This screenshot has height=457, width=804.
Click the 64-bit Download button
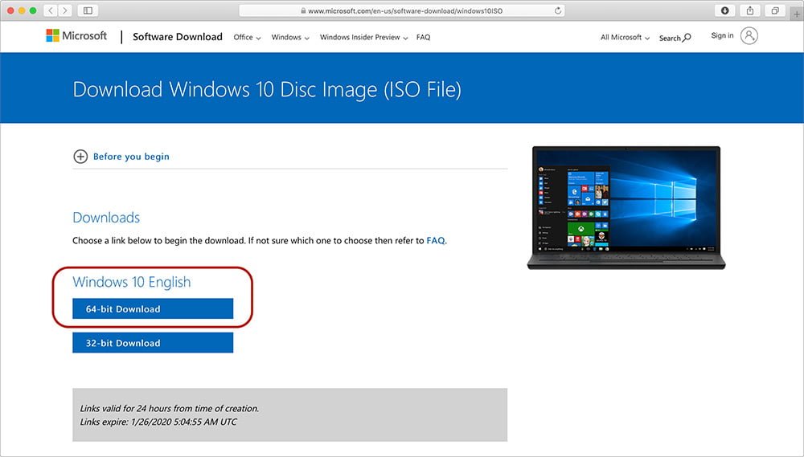coord(153,309)
